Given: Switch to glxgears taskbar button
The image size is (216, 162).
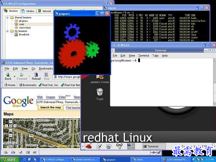Looking at the screenshot, I should 115,160.
